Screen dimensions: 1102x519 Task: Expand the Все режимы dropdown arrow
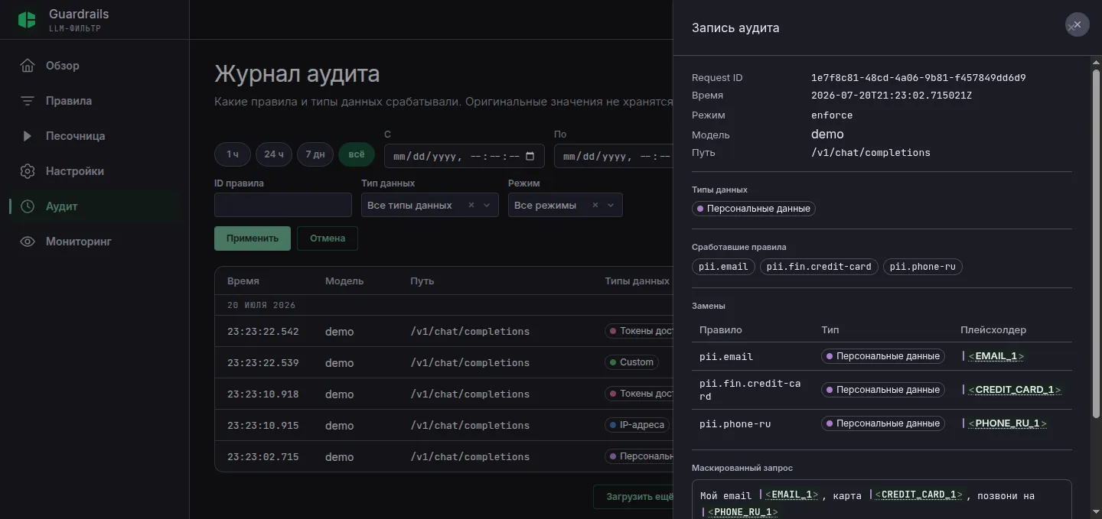tap(611, 205)
